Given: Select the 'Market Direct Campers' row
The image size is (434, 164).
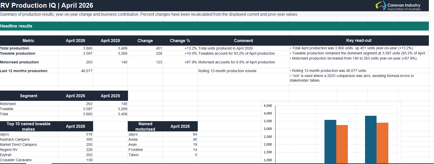Looking at the screenshot, I should pyautogui.click(x=46, y=144).
